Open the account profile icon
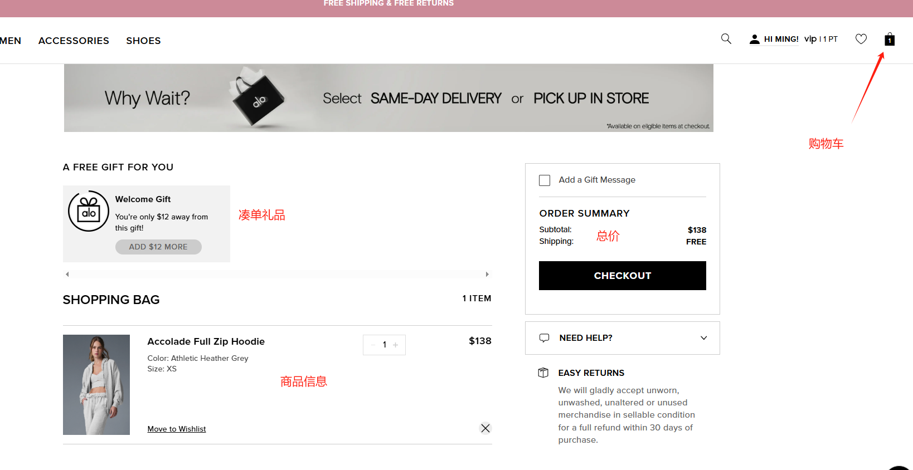913x470 pixels. (754, 39)
